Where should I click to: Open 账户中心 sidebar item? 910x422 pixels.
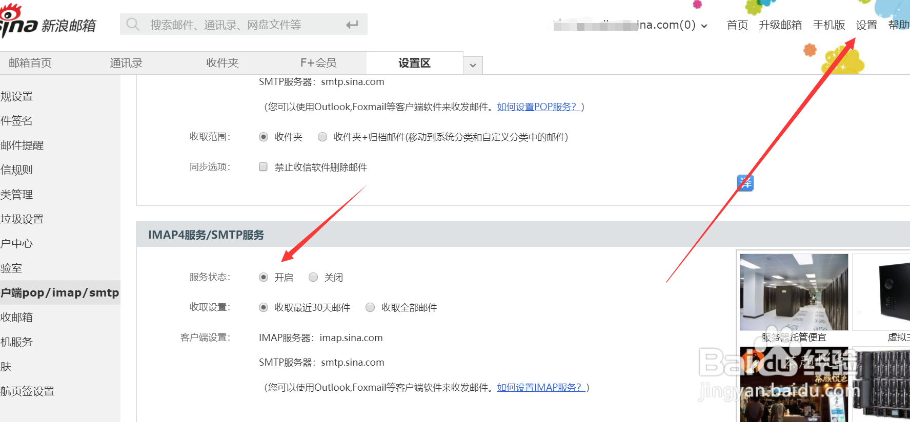click(16, 244)
